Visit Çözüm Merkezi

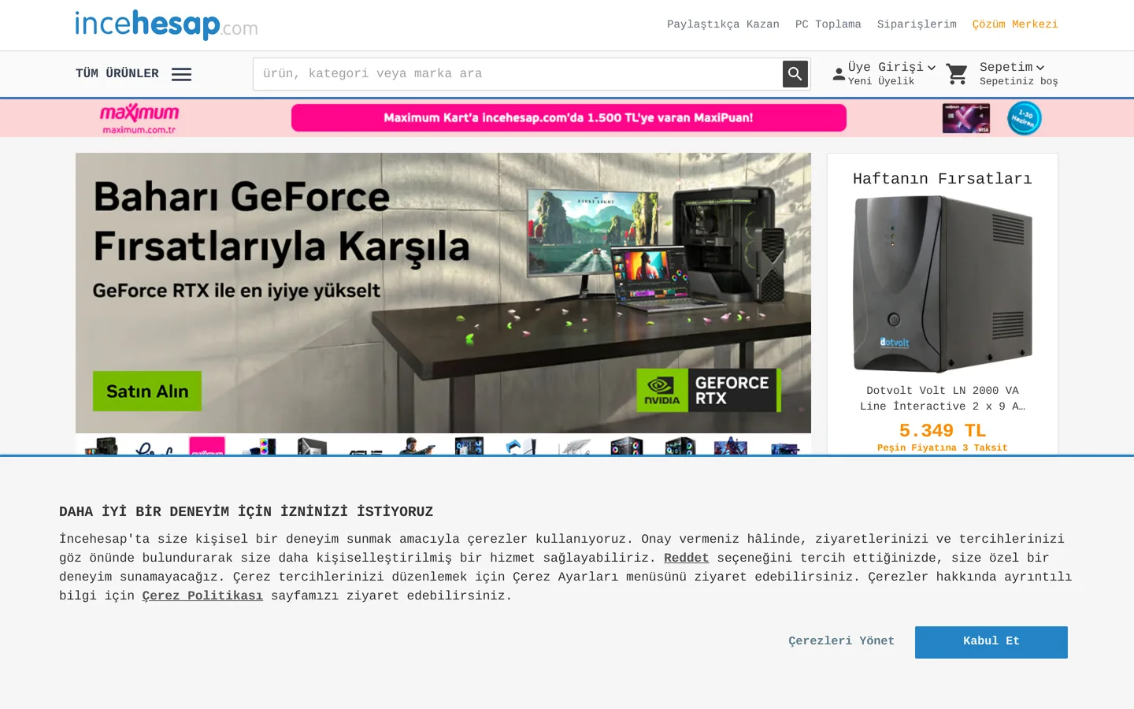click(x=1015, y=24)
